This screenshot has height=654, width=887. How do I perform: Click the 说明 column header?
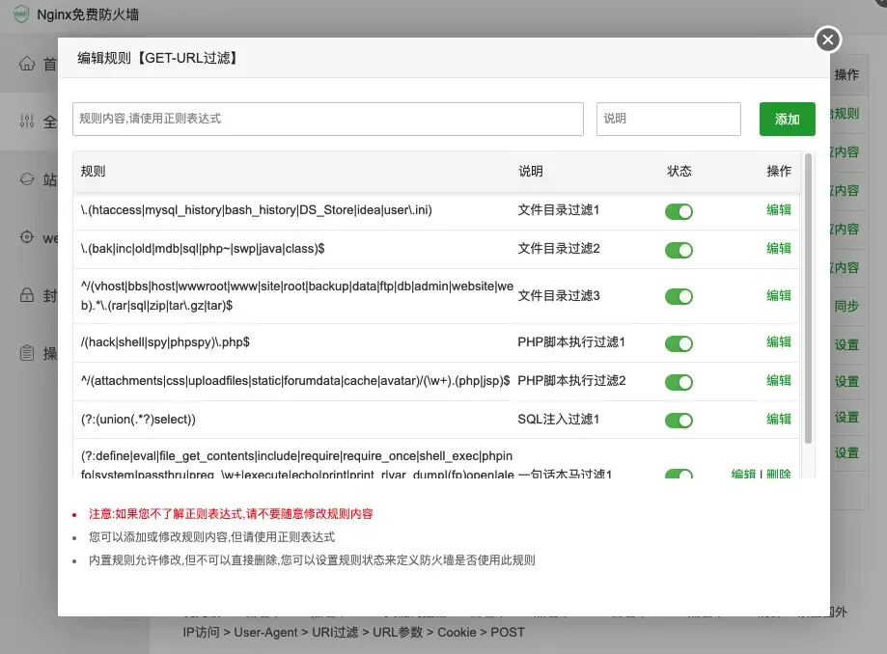[531, 172]
